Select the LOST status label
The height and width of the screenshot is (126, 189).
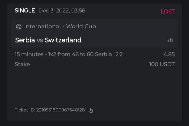click(167, 11)
